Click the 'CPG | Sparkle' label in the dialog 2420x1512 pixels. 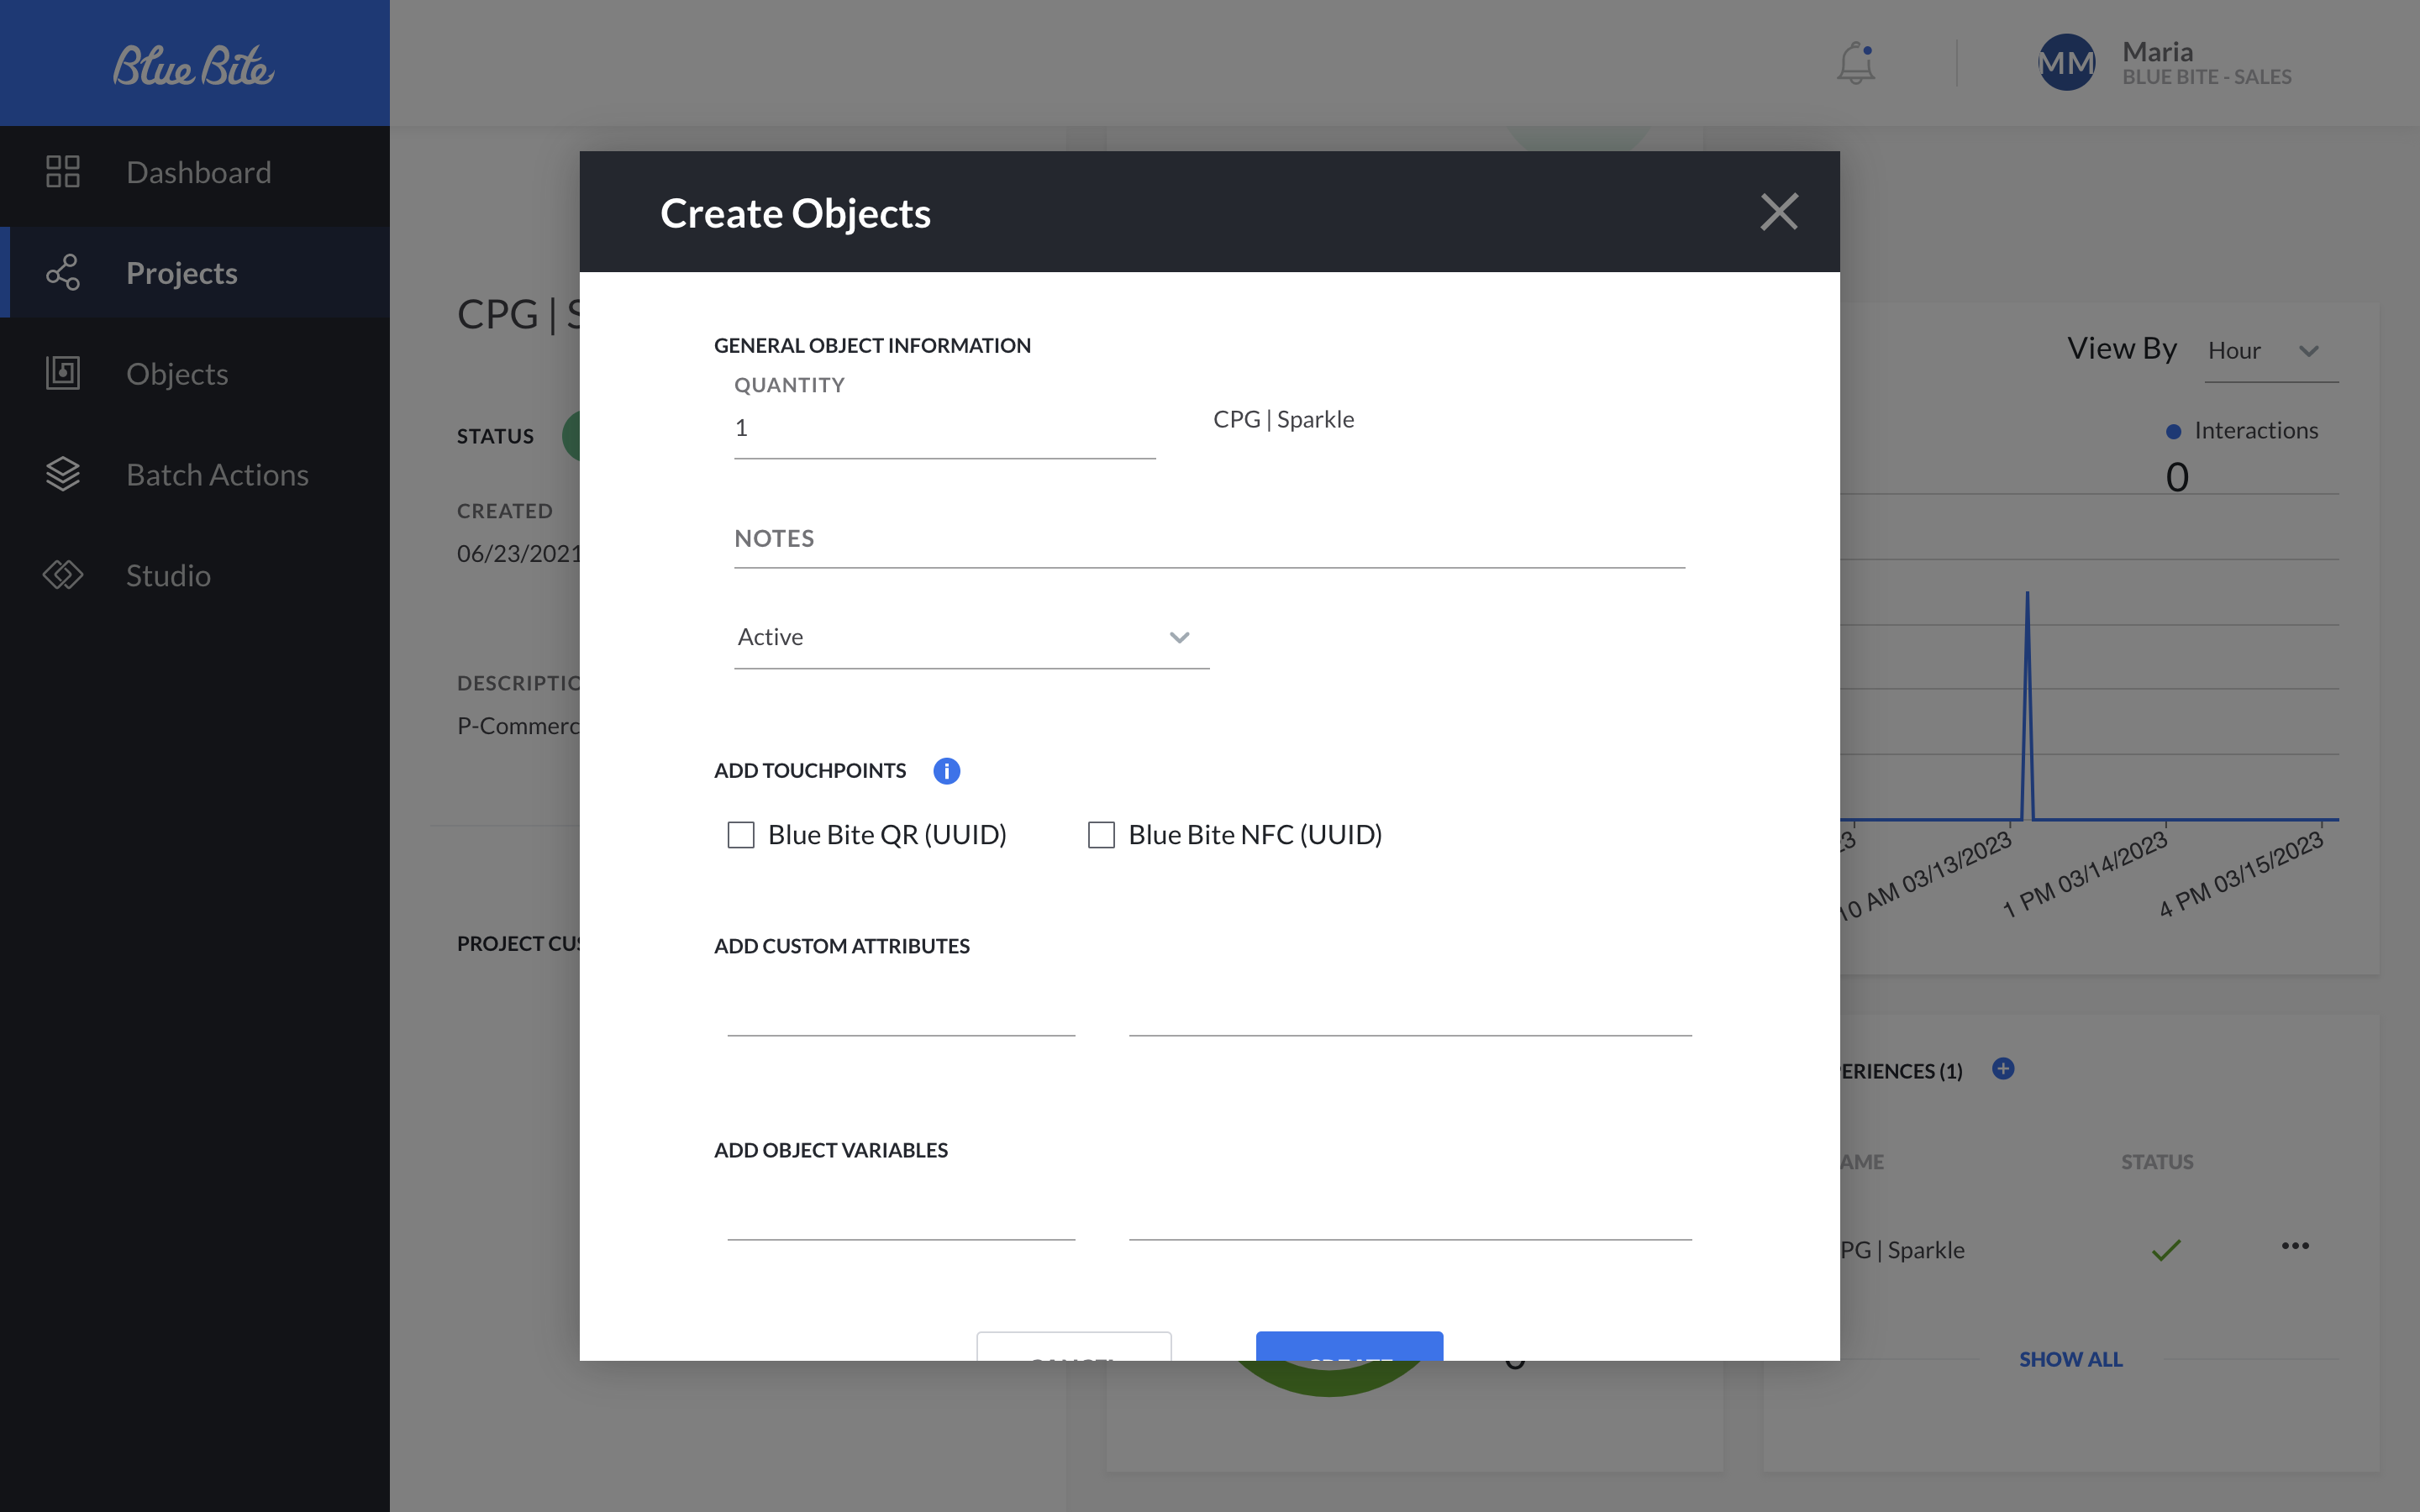(1284, 419)
